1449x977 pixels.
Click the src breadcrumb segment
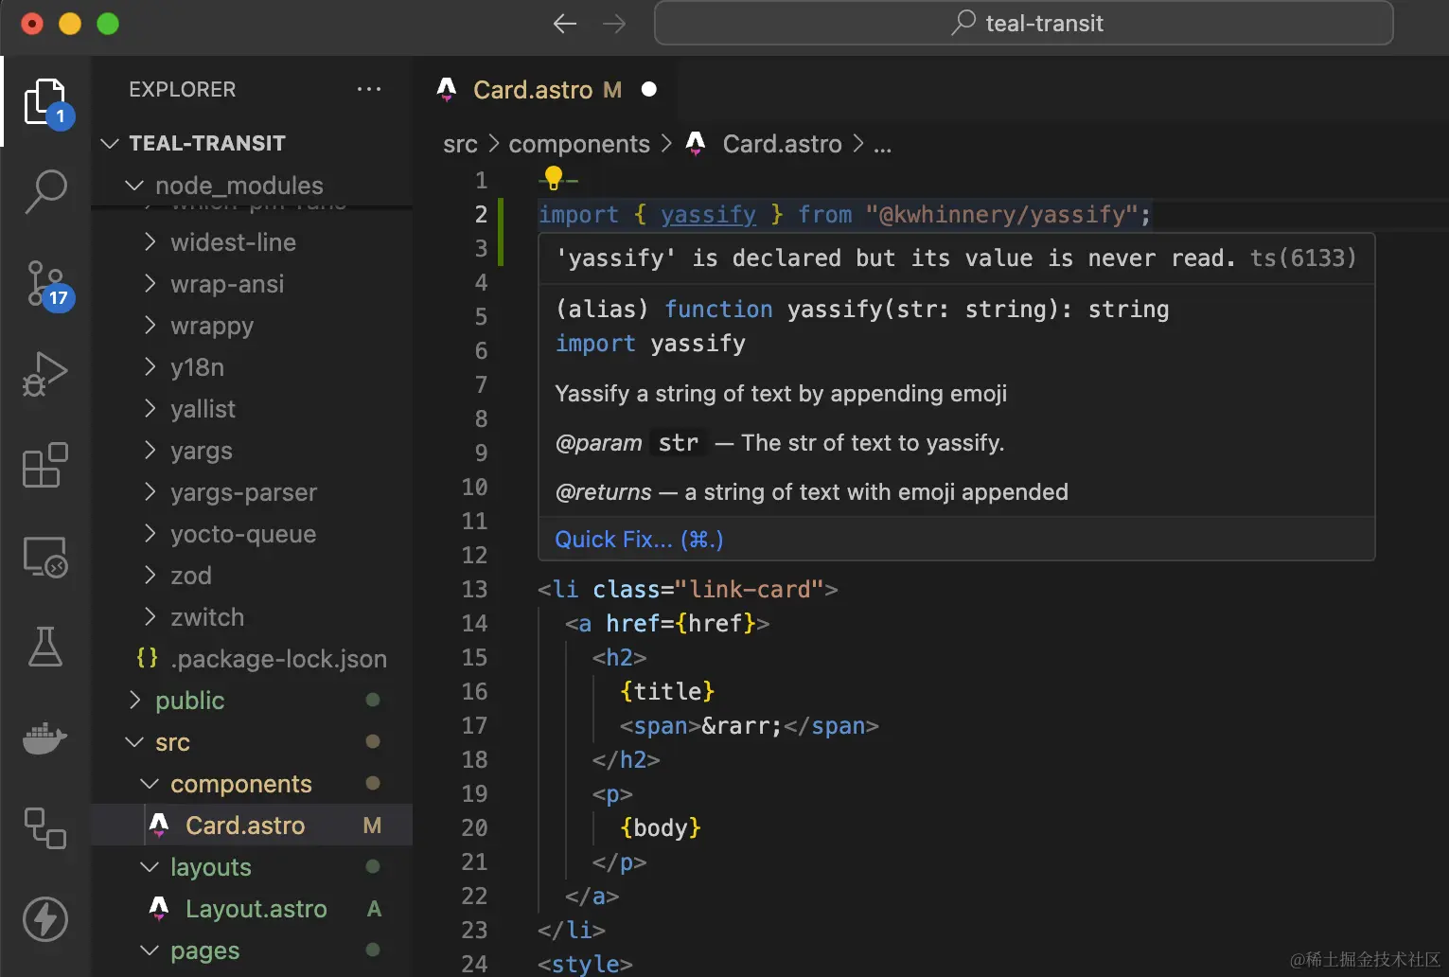[x=460, y=144]
